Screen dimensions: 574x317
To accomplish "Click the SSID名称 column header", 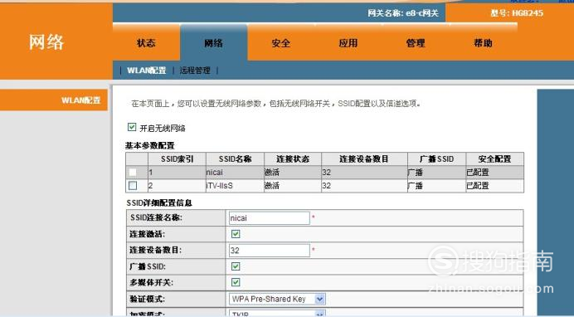I will [x=235, y=158].
